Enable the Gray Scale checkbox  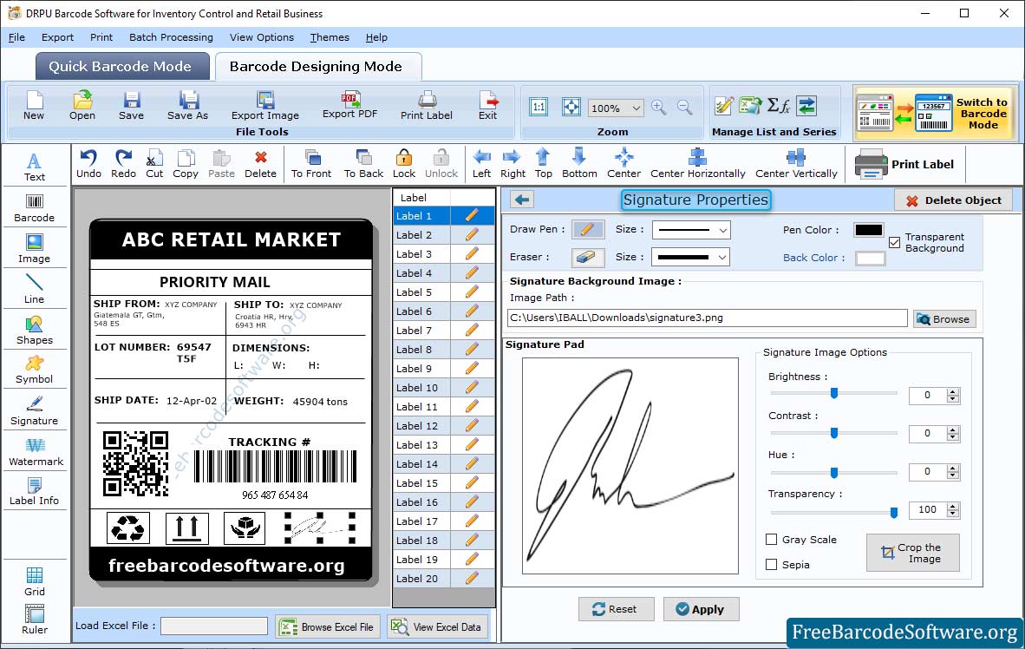coord(772,539)
